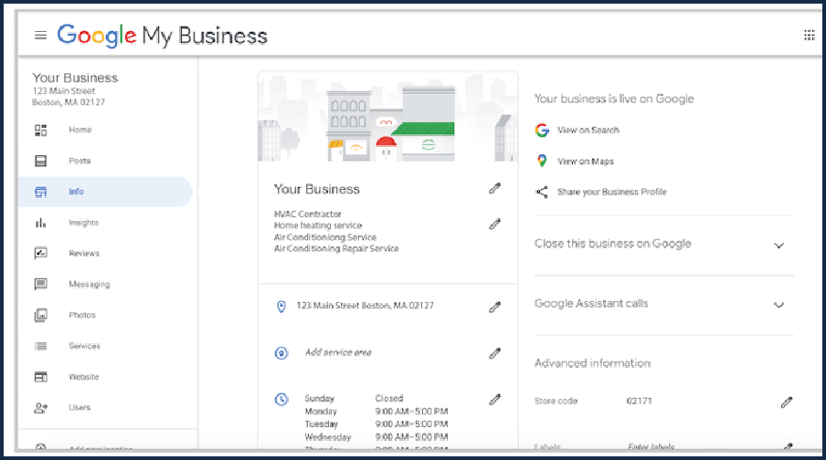Click the Home dashboard icon
Image resolution: width=826 pixels, height=460 pixels.
40,130
